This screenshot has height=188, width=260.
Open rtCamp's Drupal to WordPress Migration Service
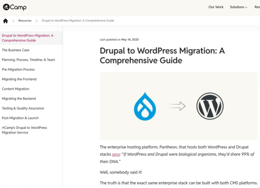click(24, 130)
